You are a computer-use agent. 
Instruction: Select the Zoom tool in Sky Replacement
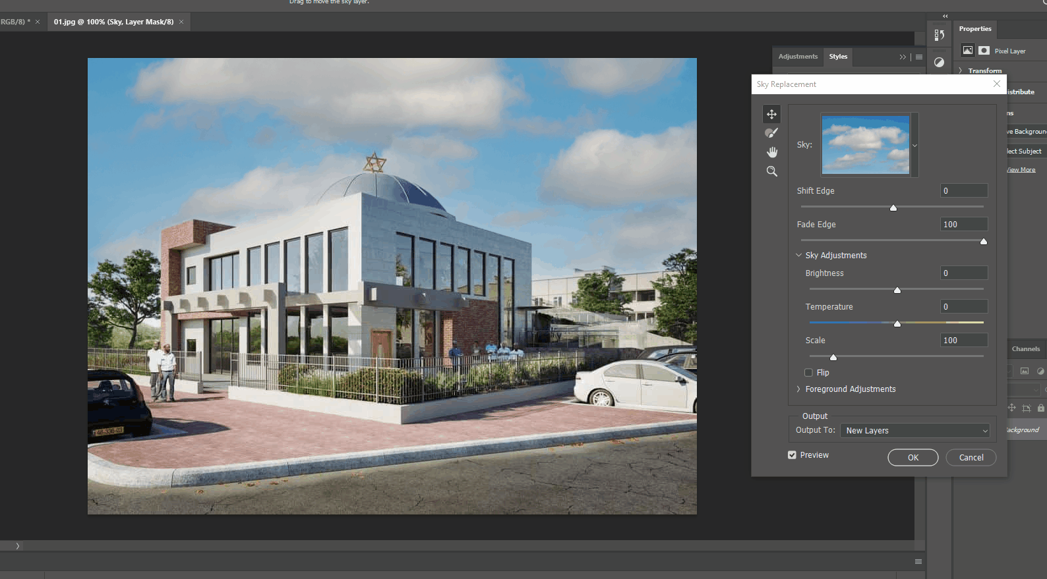(771, 171)
